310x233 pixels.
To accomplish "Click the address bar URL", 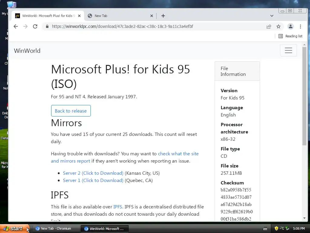I will click(x=123, y=26).
